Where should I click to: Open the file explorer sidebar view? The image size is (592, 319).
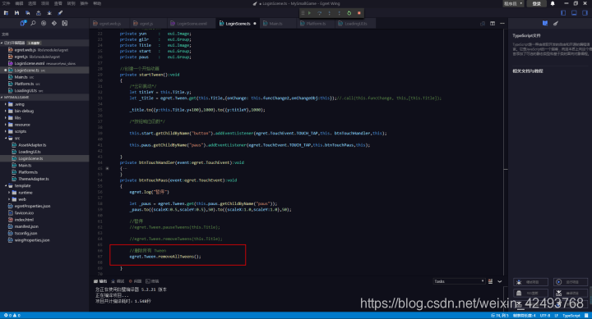coord(23,23)
